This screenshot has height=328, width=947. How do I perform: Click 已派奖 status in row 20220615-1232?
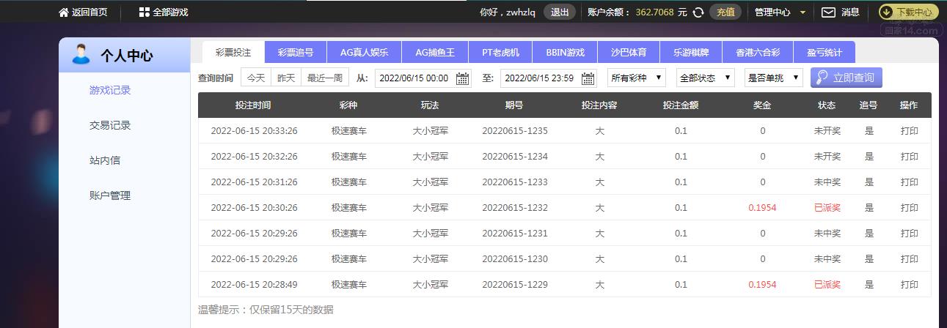[827, 208]
